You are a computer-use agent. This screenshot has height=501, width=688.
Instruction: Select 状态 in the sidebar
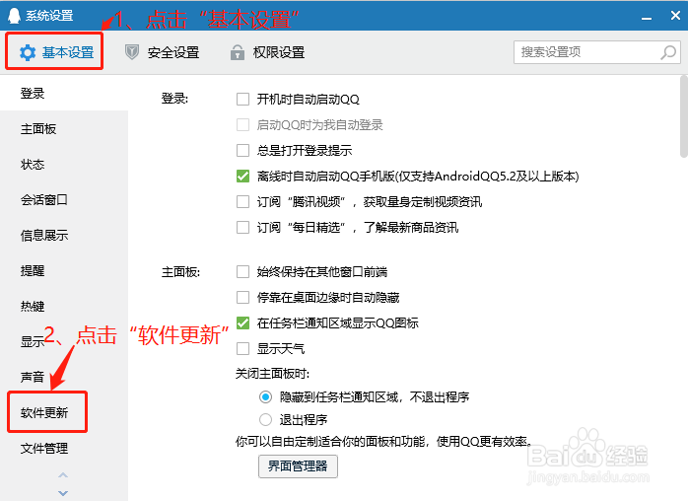[64, 165]
